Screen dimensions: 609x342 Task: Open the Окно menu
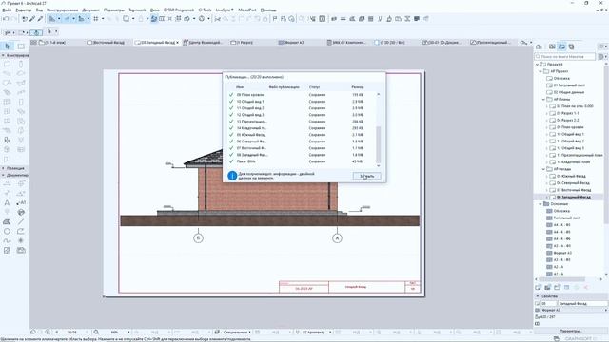coord(154,10)
